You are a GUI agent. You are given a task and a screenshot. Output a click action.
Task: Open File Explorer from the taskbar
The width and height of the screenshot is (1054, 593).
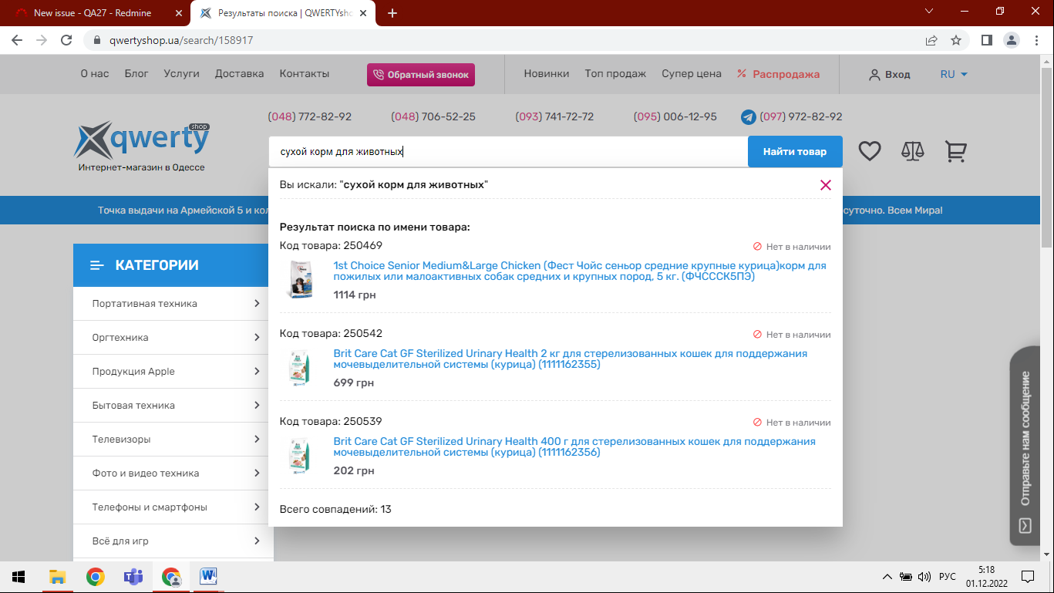click(57, 577)
